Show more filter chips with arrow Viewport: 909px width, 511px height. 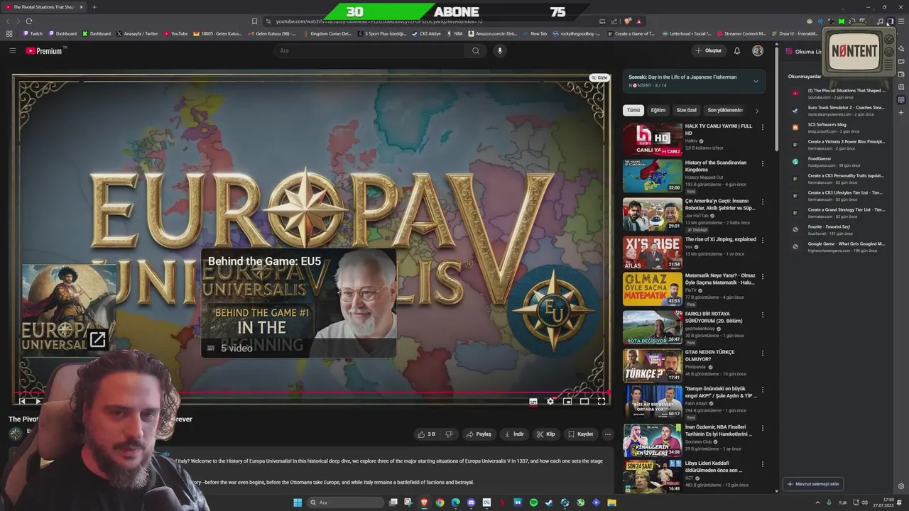756,111
